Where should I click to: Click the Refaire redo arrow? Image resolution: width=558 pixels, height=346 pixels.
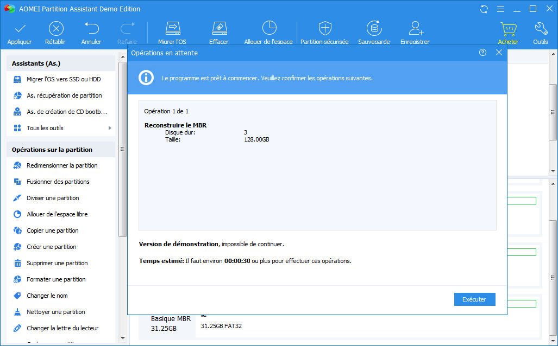click(127, 28)
